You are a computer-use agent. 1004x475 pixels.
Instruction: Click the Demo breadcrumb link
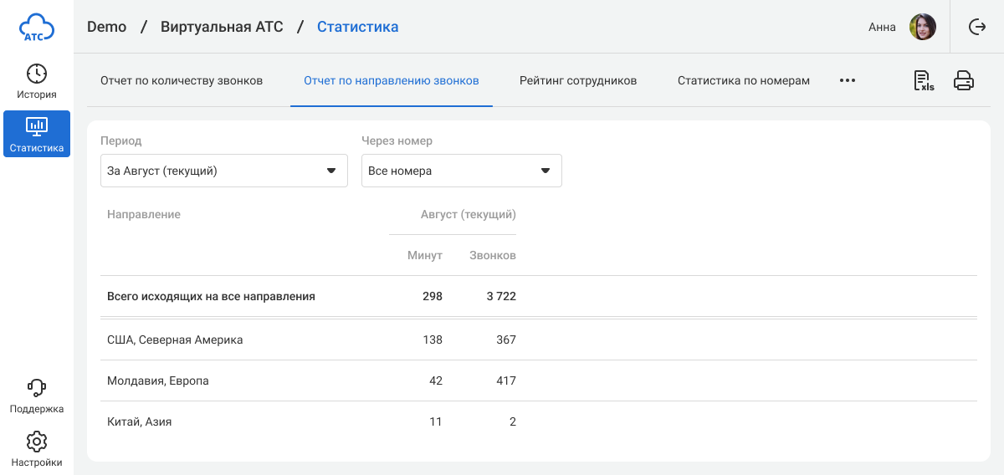click(x=107, y=27)
